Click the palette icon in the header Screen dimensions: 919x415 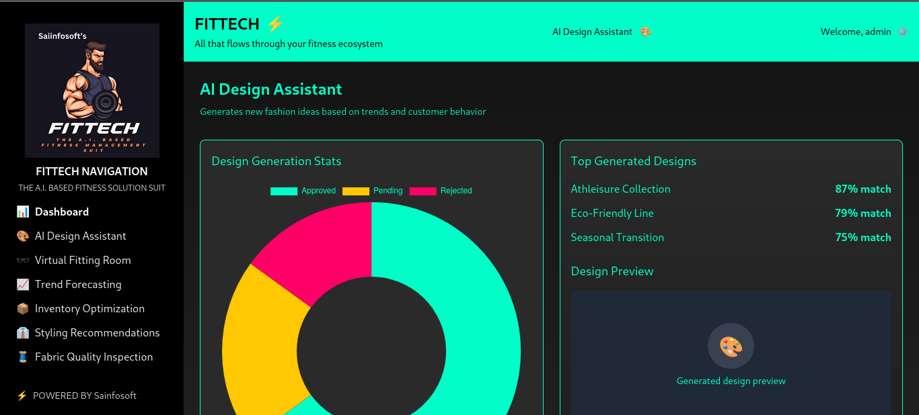pos(645,32)
